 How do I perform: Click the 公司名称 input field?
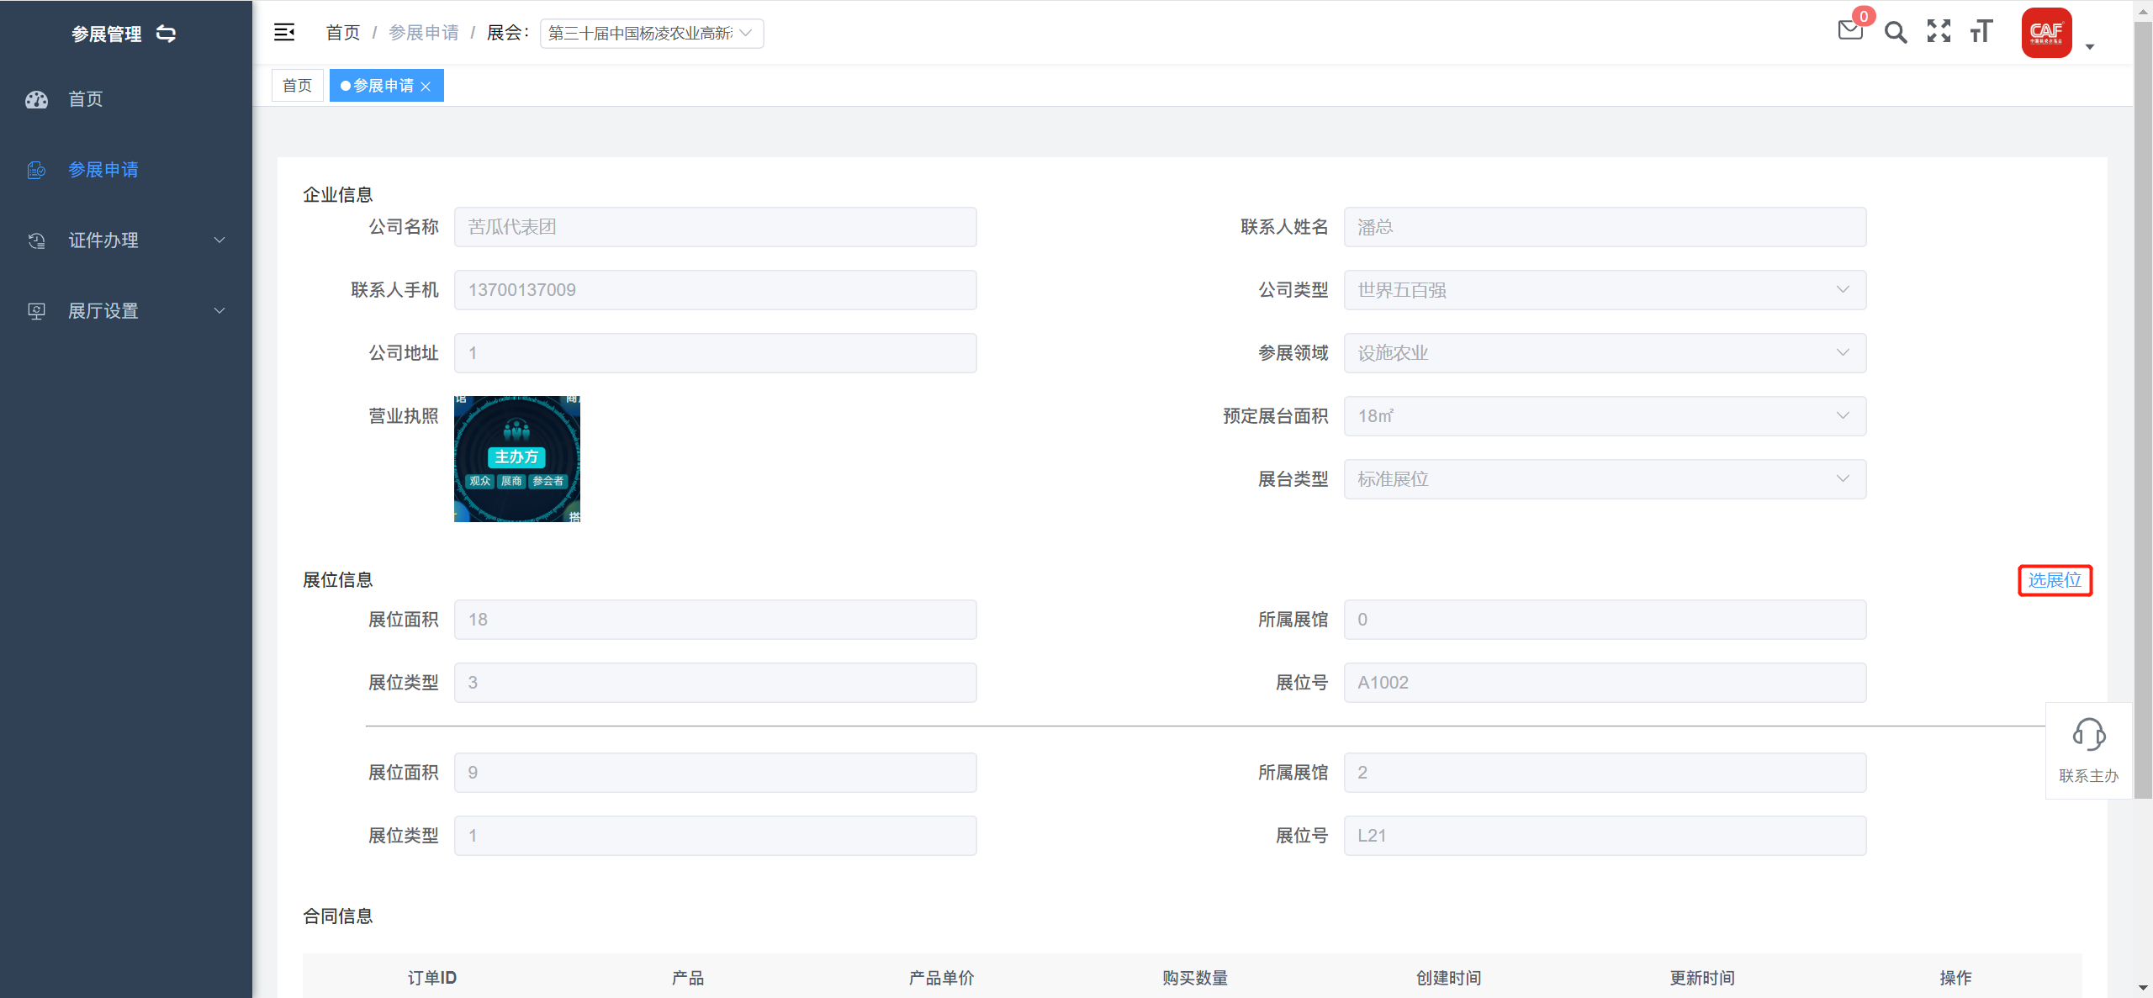[715, 227]
